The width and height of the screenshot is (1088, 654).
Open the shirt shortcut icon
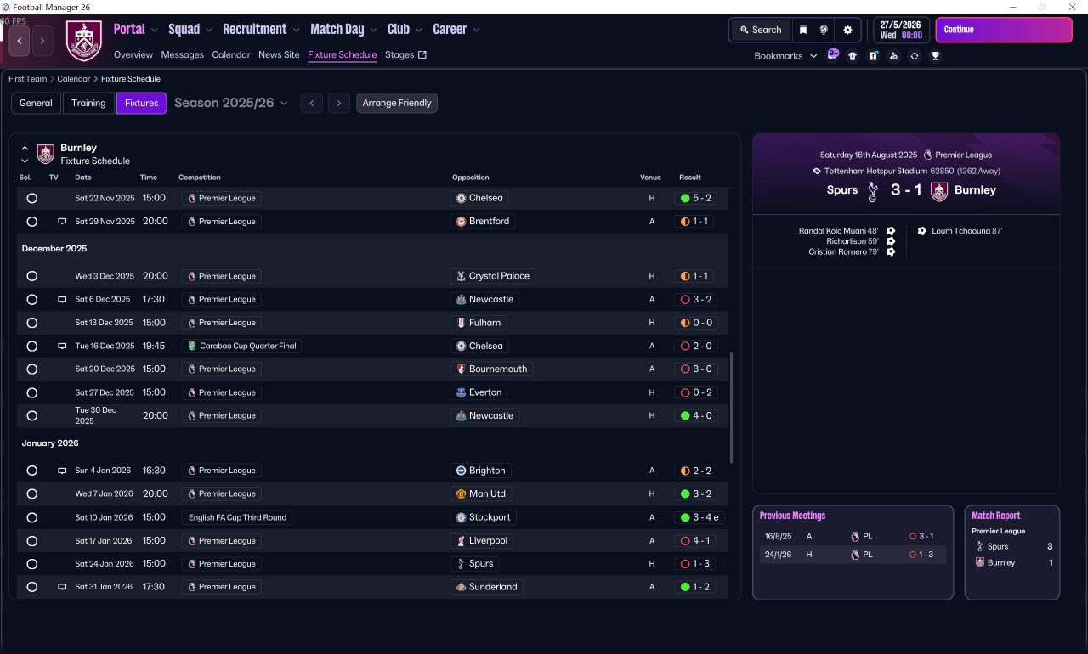pyautogui.click(x=853, y=56)
